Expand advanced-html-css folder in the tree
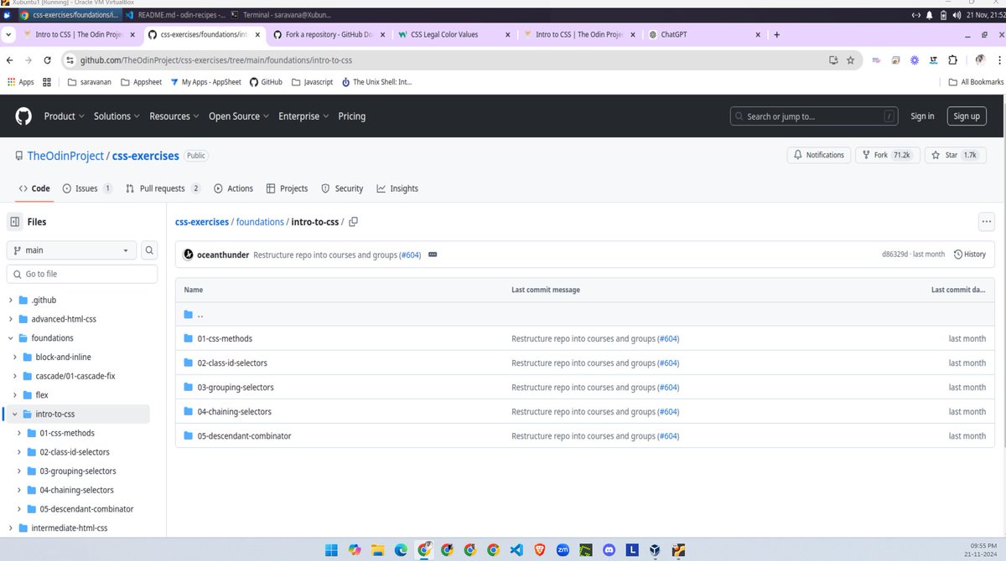1006x561 pixels. [11, 319]
